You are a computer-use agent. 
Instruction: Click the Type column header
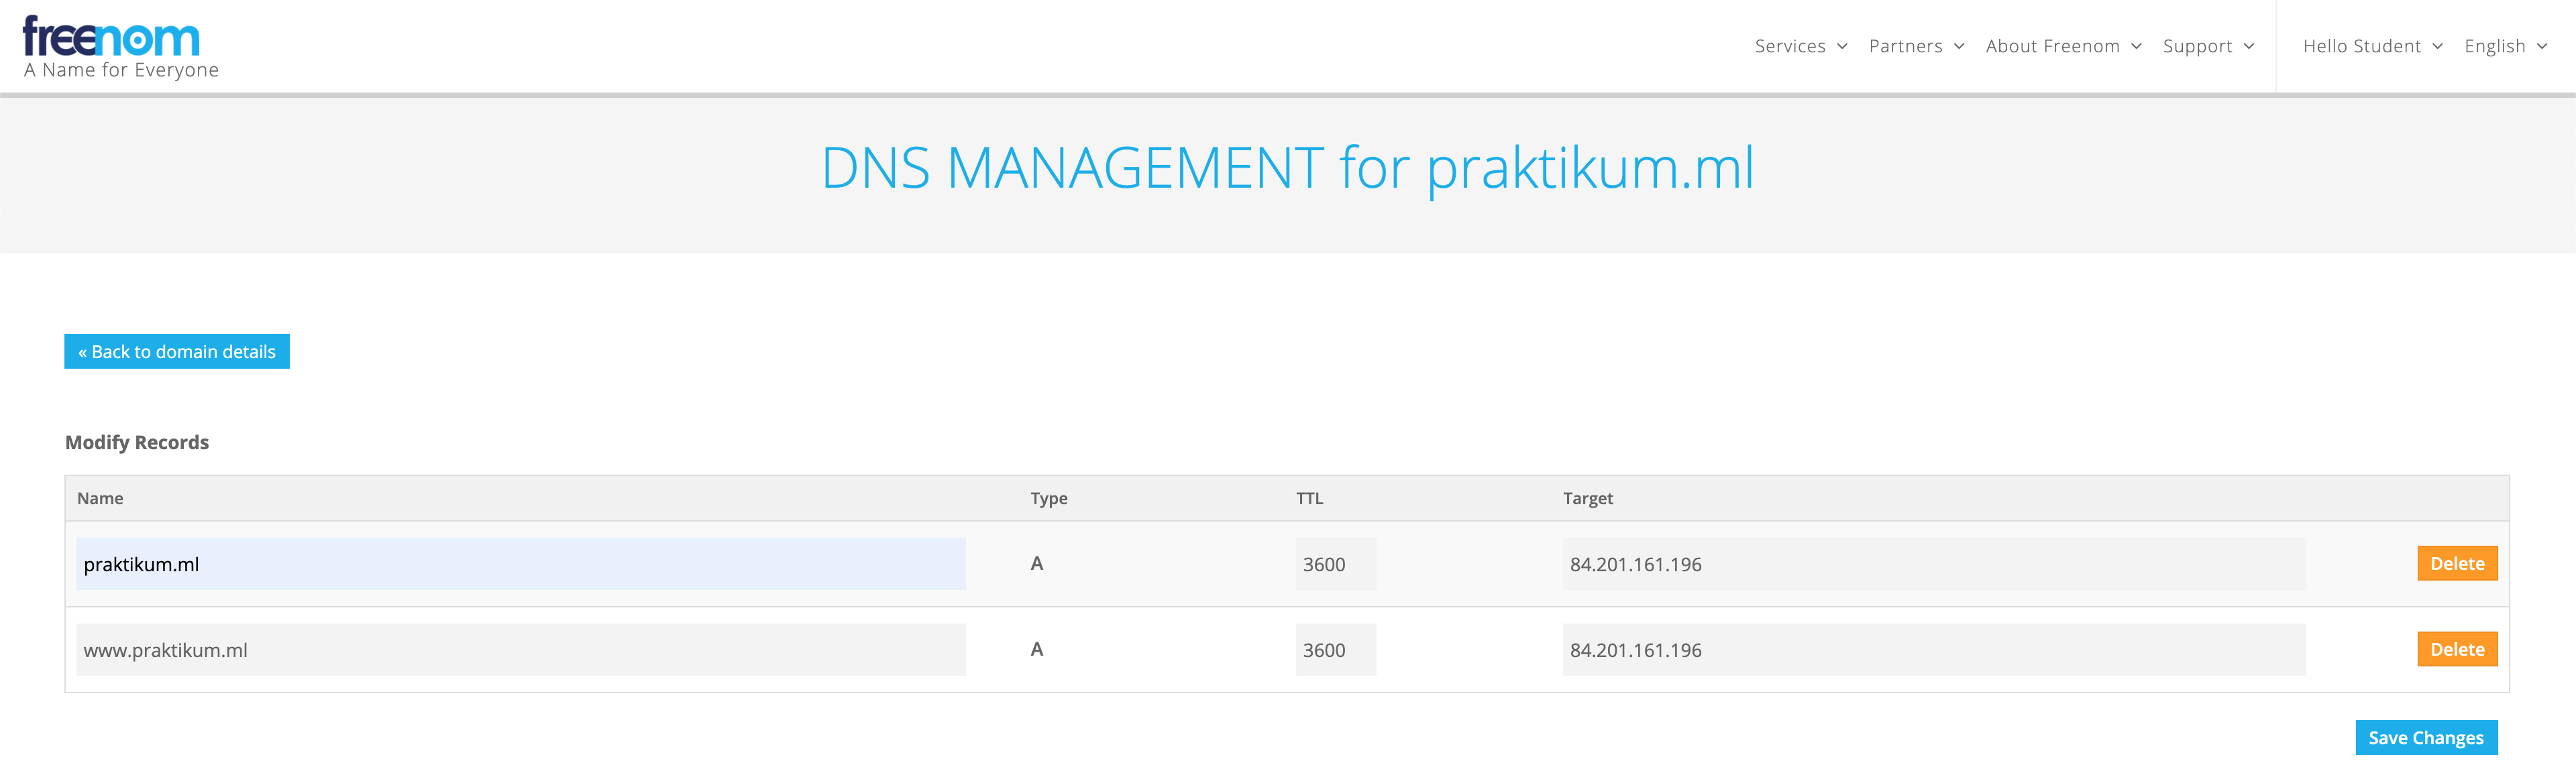point(1049,498)
